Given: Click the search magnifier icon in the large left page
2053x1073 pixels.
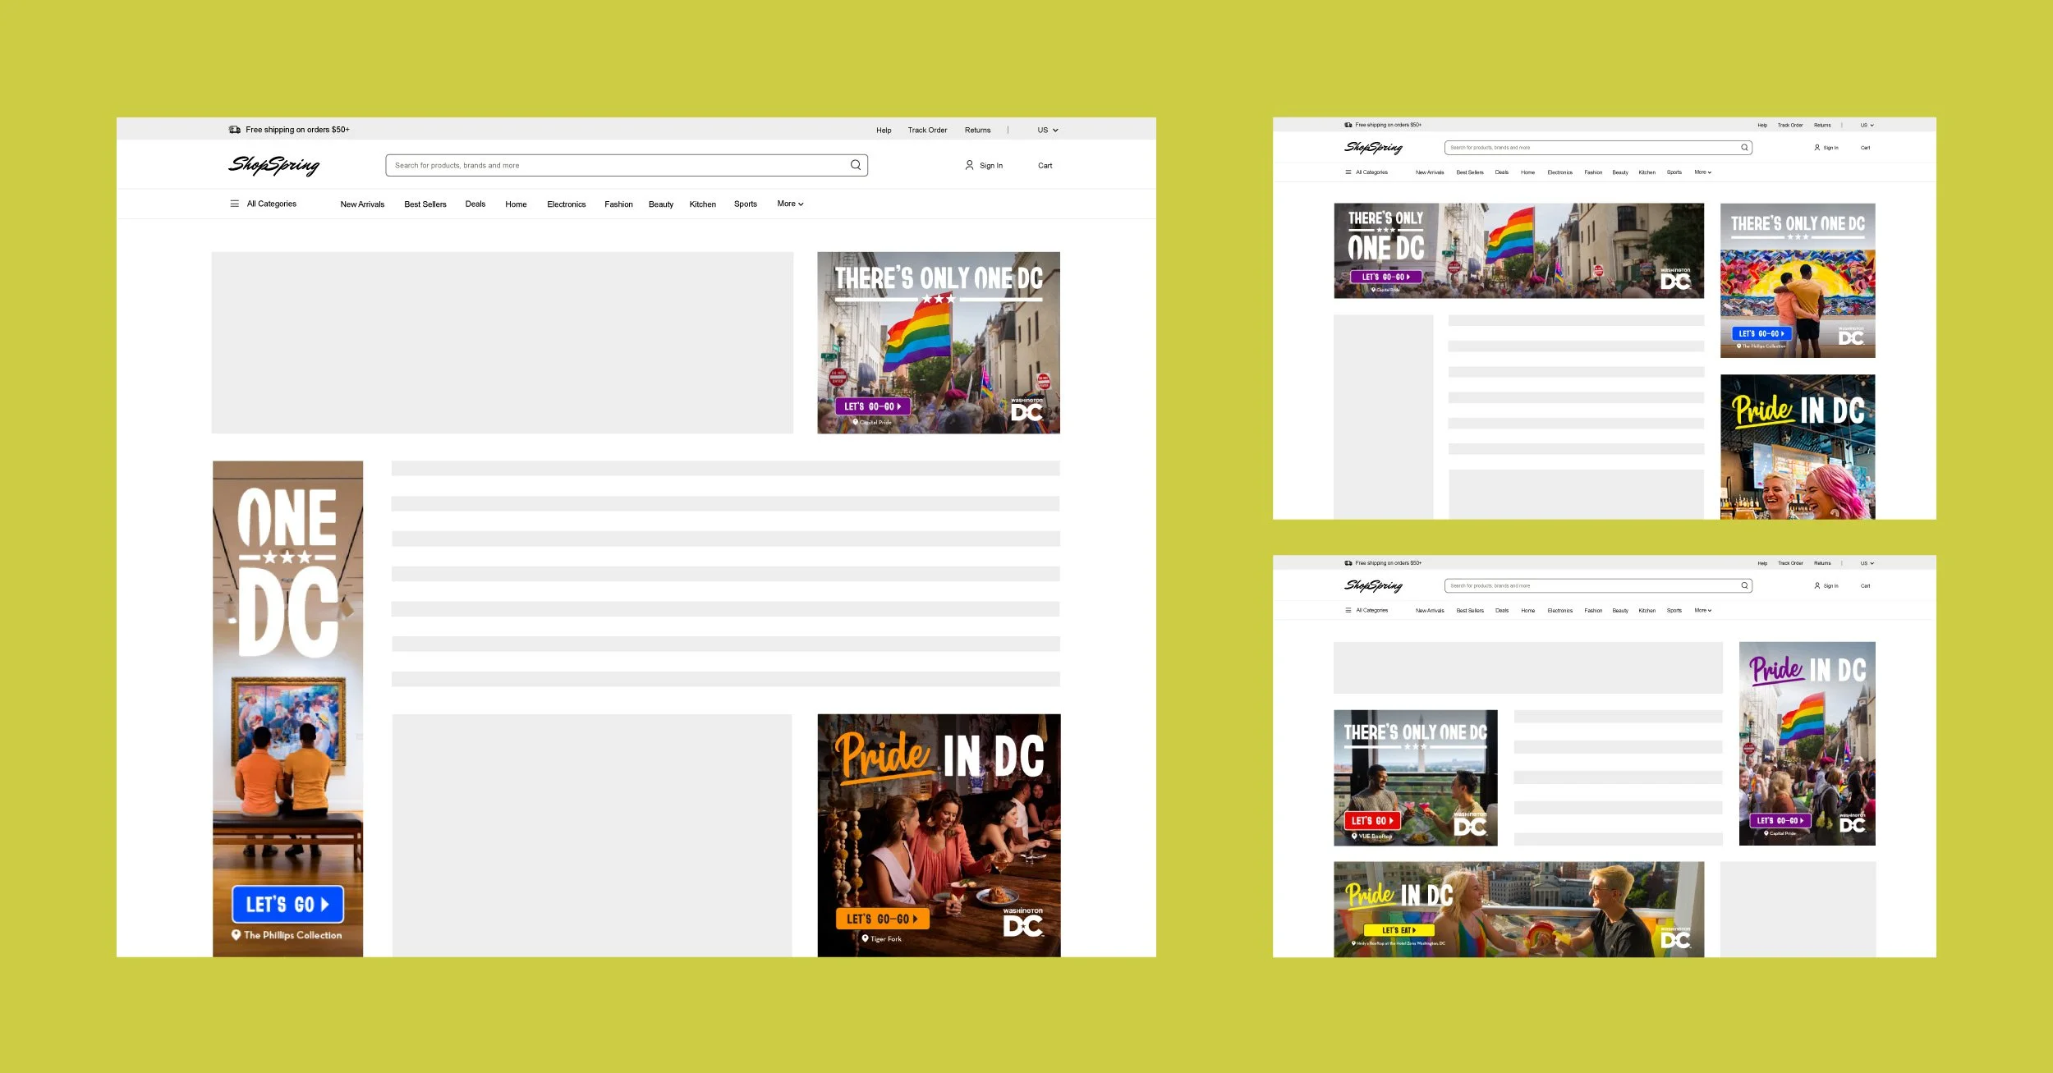Looking at the screenshot, I should (856, 165).
